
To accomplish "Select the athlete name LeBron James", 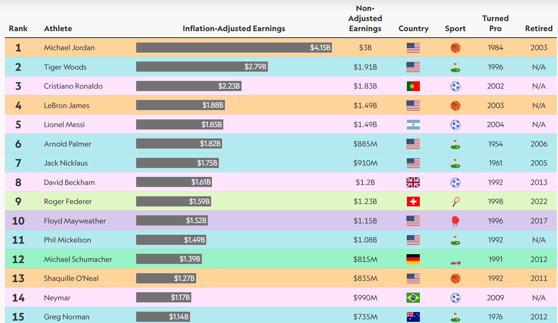I will pyautogui.click(x=66, y=106).
